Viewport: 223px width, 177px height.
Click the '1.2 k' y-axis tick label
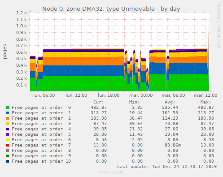22,13
